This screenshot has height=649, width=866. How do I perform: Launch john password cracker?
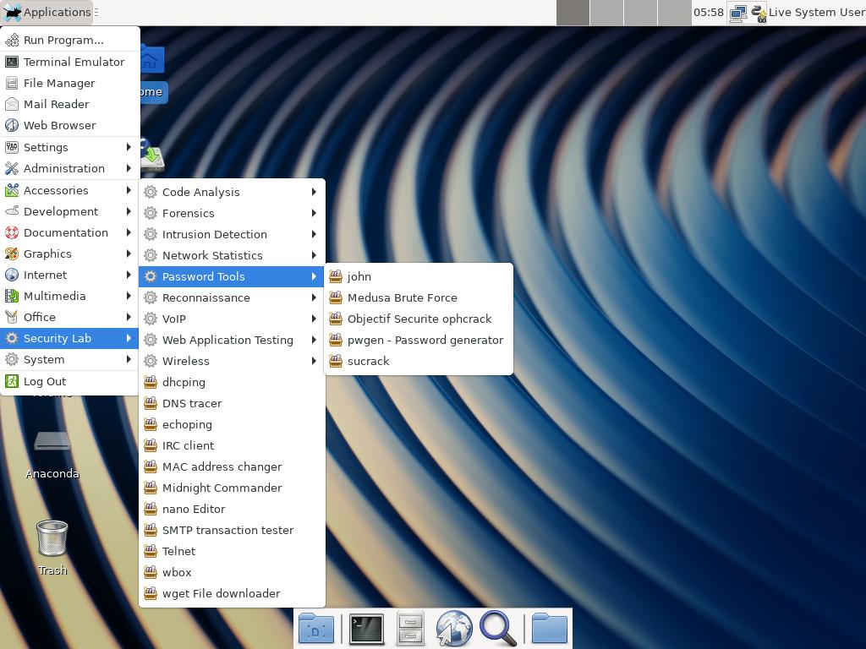[419, 276]
